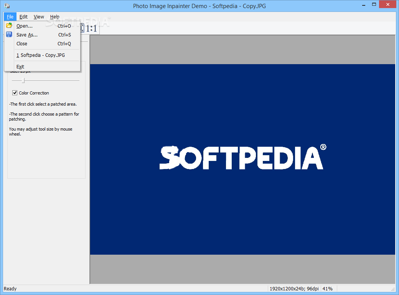The width and height of the screenshot is (399, 295).
Task: Click the 41% zoom value in status bar
Action: tap(328, 288)
